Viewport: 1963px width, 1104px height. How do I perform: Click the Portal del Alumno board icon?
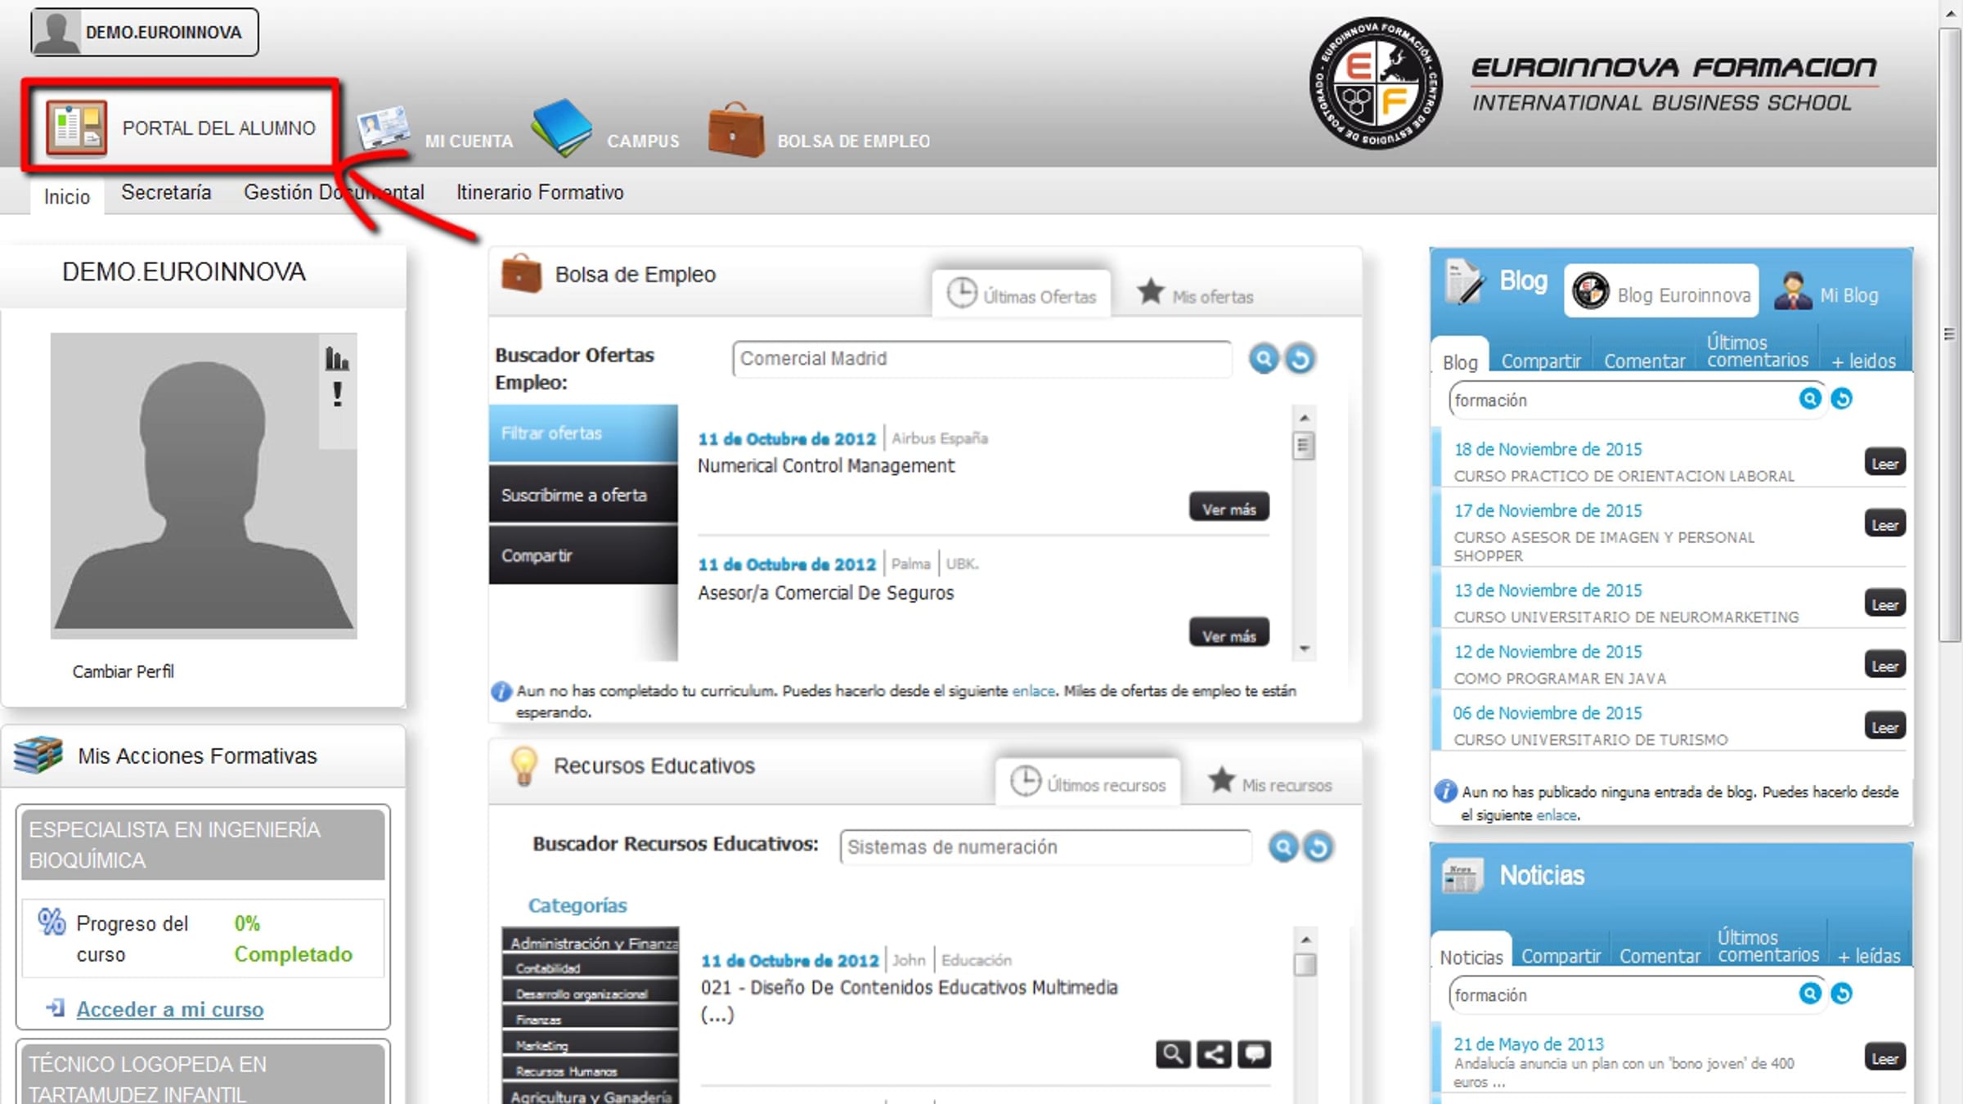coord(76,128)
